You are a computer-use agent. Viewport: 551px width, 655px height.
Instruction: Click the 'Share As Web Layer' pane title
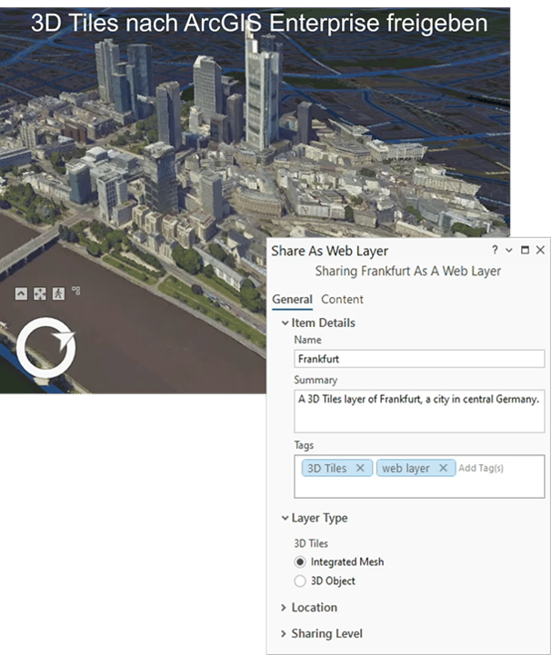329,251
